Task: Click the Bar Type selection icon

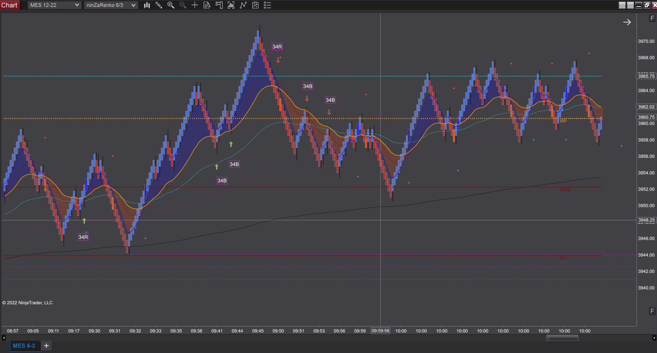Action: pyautogui.click(x=147, y=5)
